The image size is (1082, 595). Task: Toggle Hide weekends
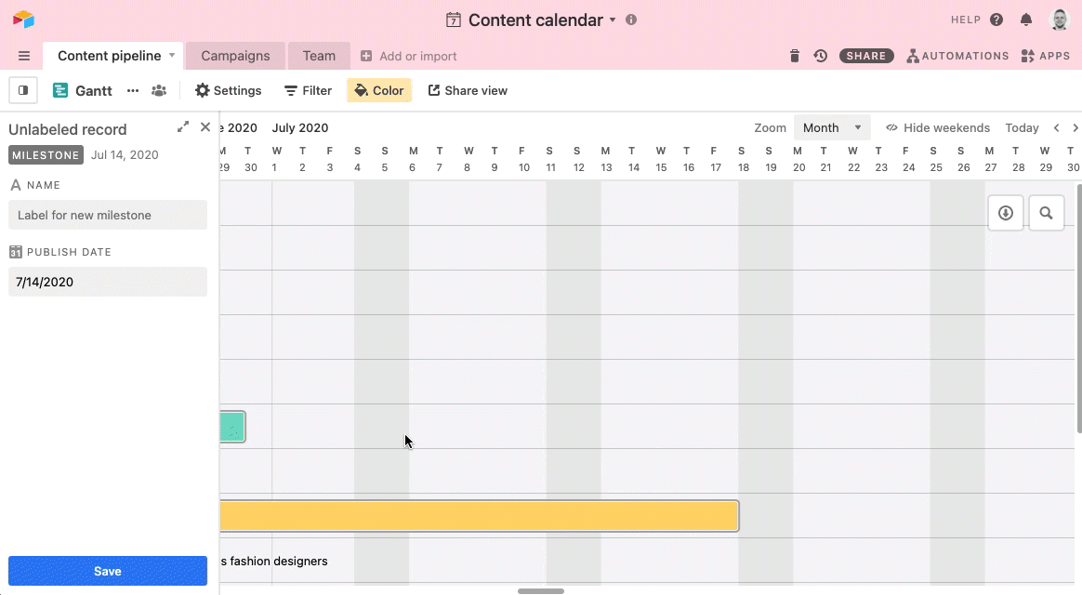tap(937, 127)
